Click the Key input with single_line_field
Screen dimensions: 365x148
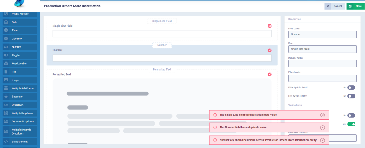click(x=322, y=49)
